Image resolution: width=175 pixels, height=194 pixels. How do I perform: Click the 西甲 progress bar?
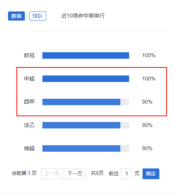click(86, 102)
